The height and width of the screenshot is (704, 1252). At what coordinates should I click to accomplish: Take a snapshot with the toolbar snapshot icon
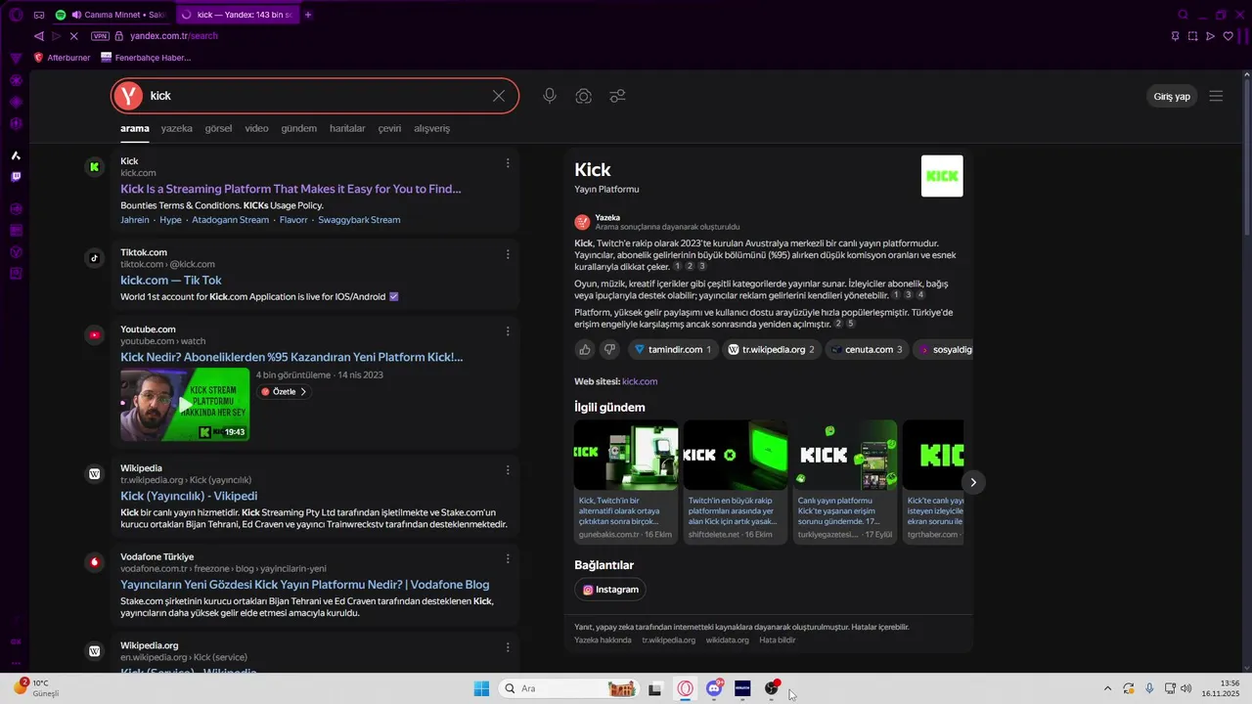point(1192,36)
